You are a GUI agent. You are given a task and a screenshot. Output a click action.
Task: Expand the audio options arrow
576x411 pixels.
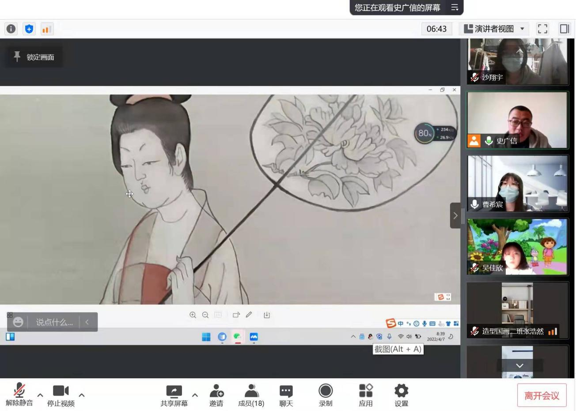[x=40, y=395]
